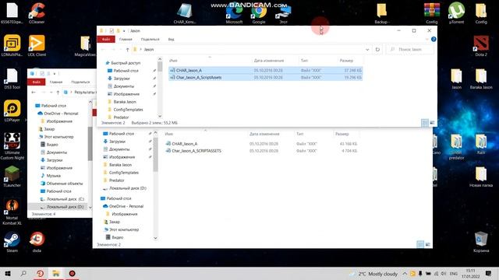Switch lower Explorer window to large icons view
The image size is (499, 280).
[x=428, y=244]
